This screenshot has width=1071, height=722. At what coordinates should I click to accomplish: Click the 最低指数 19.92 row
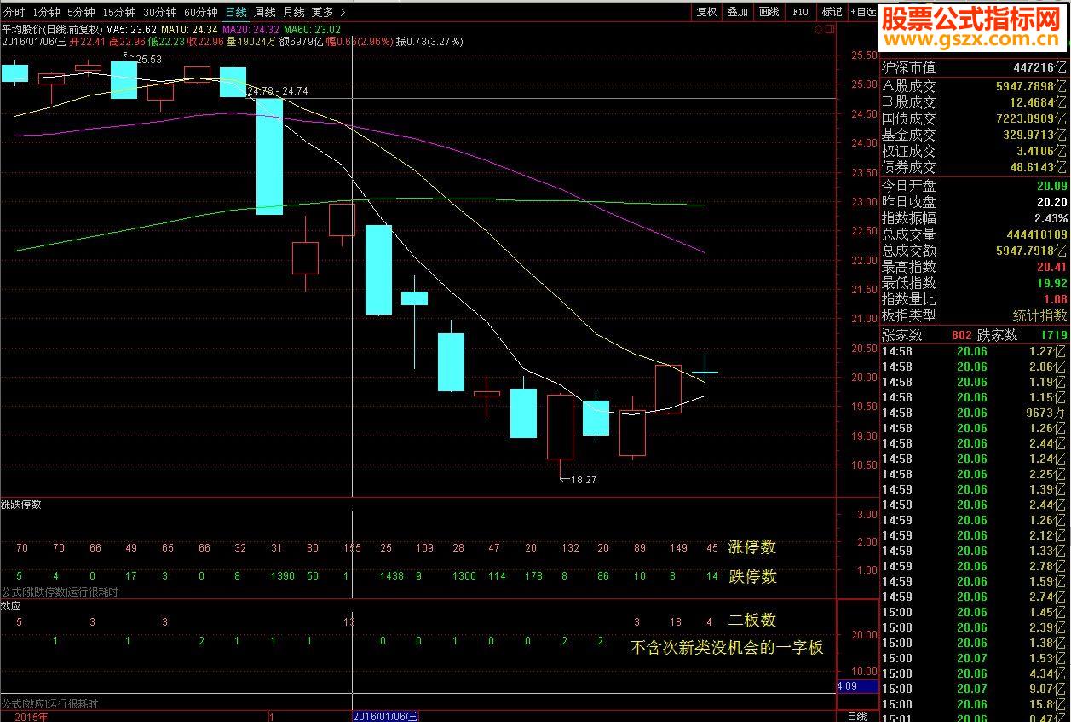(x=975, y=283)
